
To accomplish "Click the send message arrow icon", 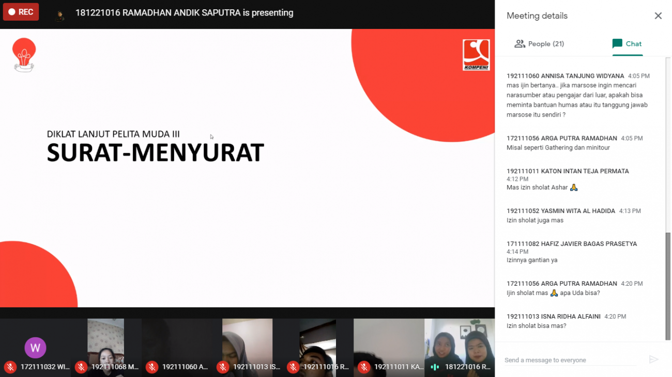I will click(653, 359).
